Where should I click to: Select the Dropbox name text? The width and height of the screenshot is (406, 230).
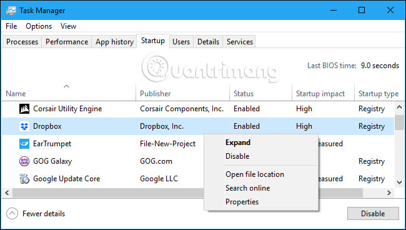pyautogui.click(x=47, y=126)
